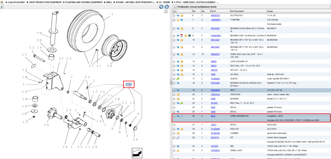331x159 pixels.
Task: Open the CROP PRODUCTION EQUIPMENT breadcrumb
Action: [x=45, y=2]
